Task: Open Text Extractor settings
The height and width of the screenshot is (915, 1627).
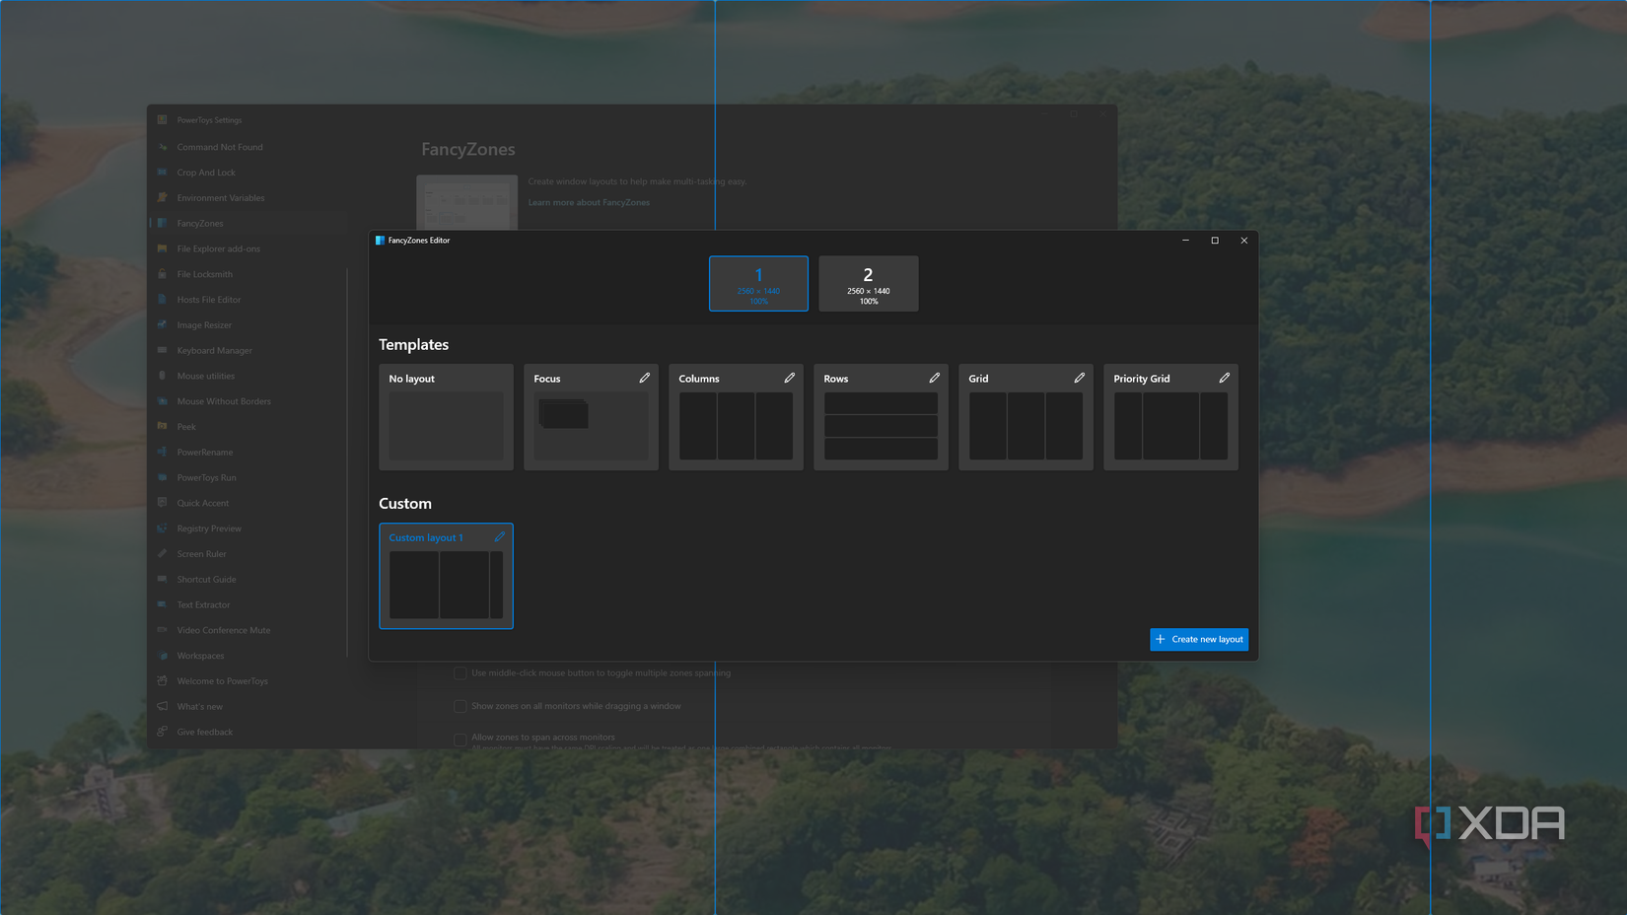Action: pyautogui.click(x=203, y=604)
